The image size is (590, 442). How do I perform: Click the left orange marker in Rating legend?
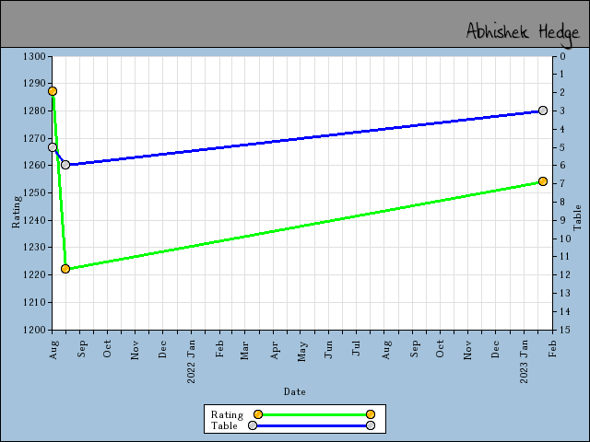(x=258, y=414)
